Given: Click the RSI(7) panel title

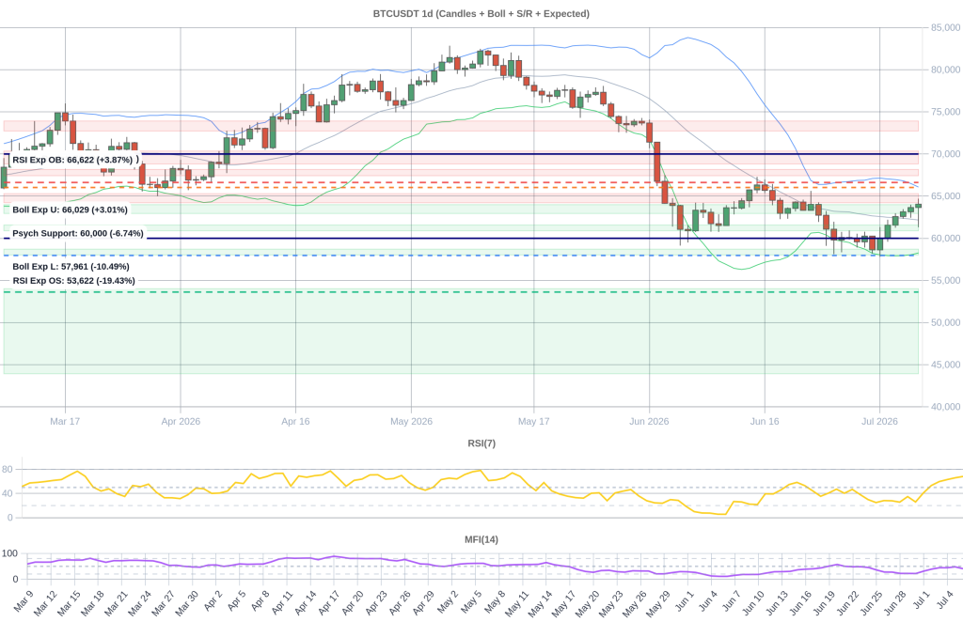Looking at the screenshot, I should point(481,443).
